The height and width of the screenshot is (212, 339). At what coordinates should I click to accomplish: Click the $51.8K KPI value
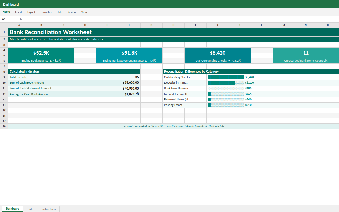tap(129, 53)
